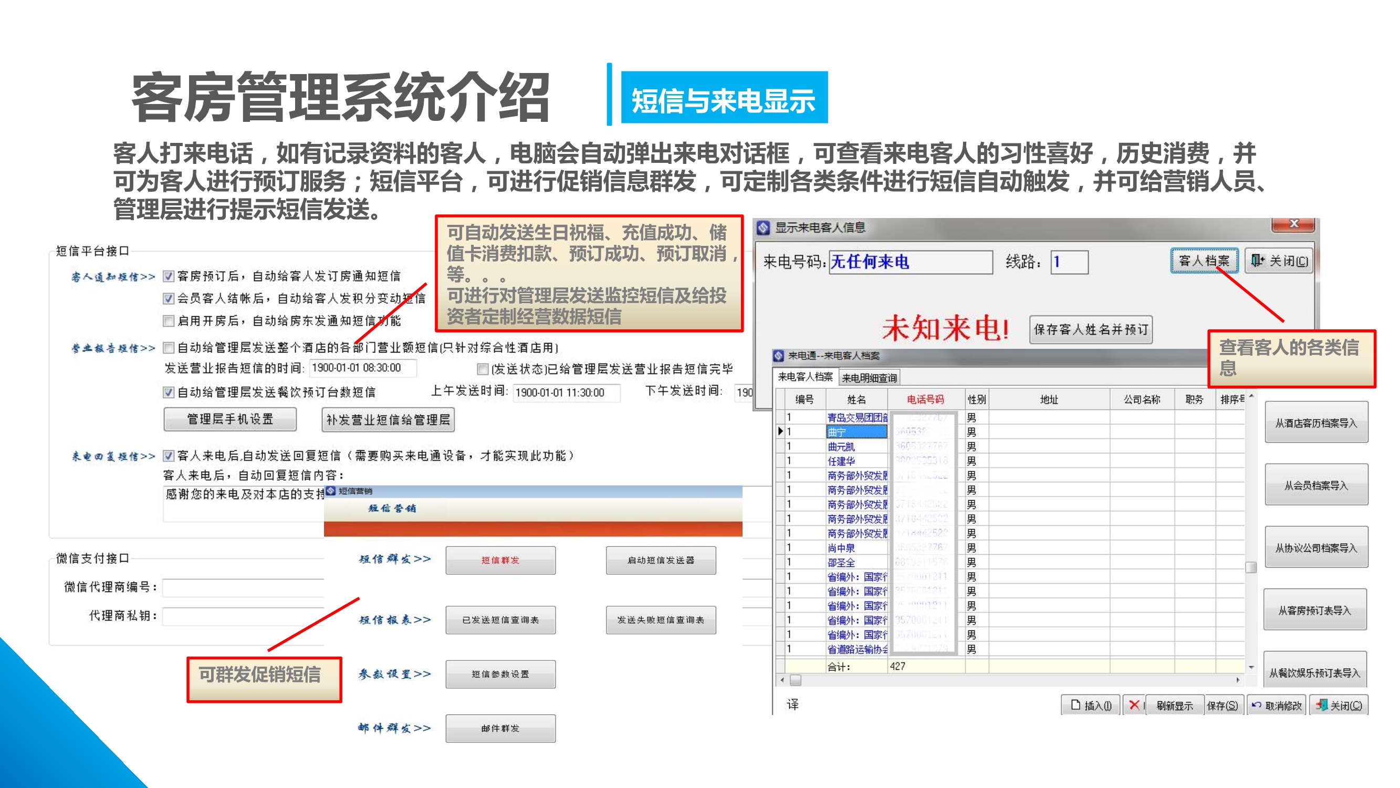This screenshot has width=1400, height=788.
Task: Uncheck 客房预订后自动给客人发订房通知短信 checkbox
Action: (x=169, y=276)
